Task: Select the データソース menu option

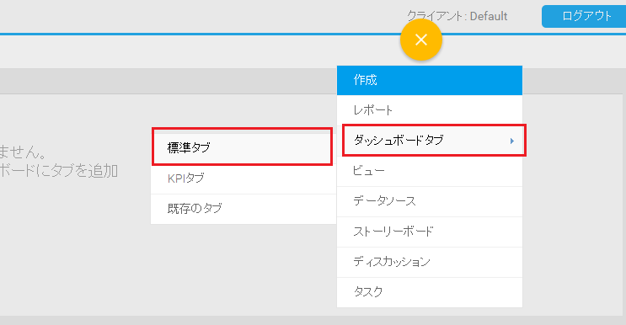Action: [430, 201]
